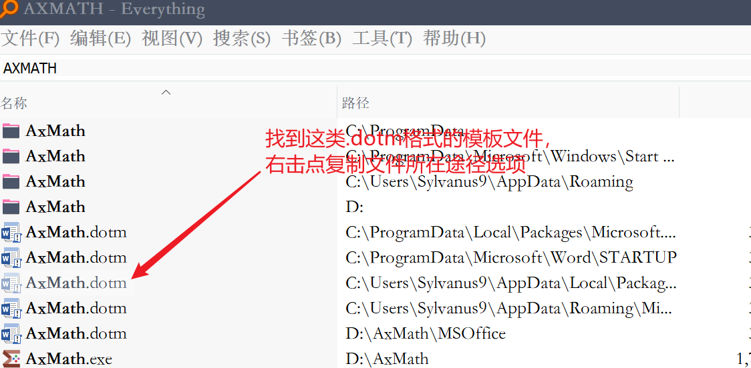Open the 文件(F) menu
Viewport: 751px width, 368px height.
(x=30, y=39)
